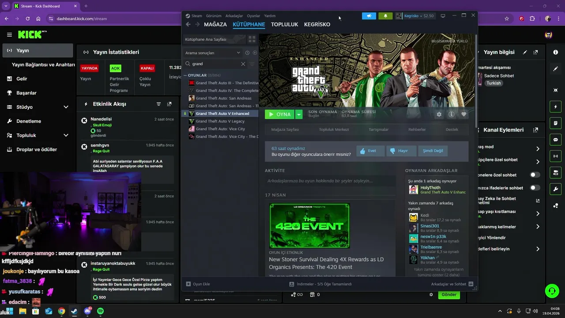The height and width of the screenshot is (318, 565).
Task: Edit Yayın bilgisi with pencil icon
Action: 525,52
